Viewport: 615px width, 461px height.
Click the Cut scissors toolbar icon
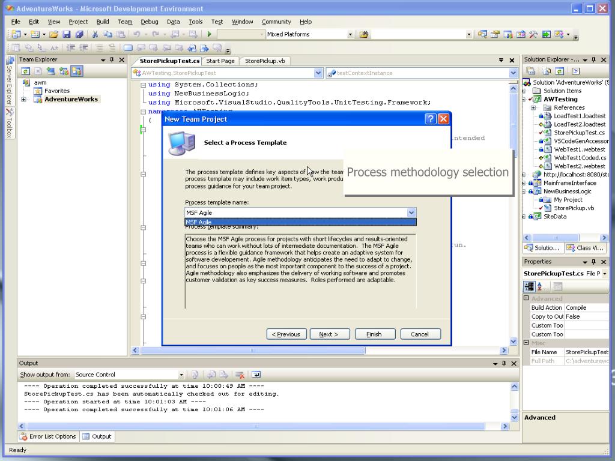pyautogui.click(x=95, y=34)
